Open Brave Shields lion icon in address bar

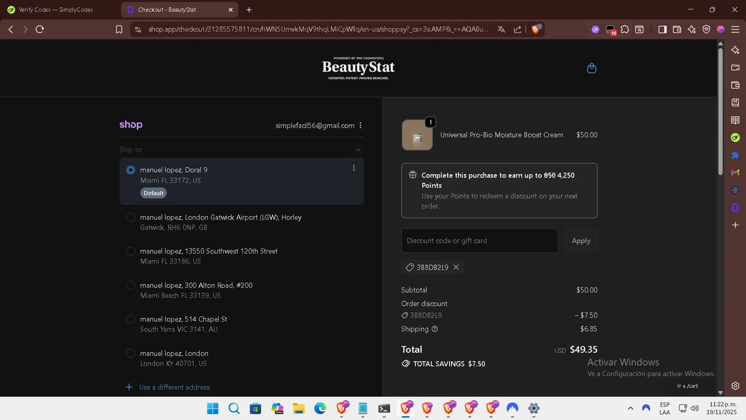click(x=536, y=29)
